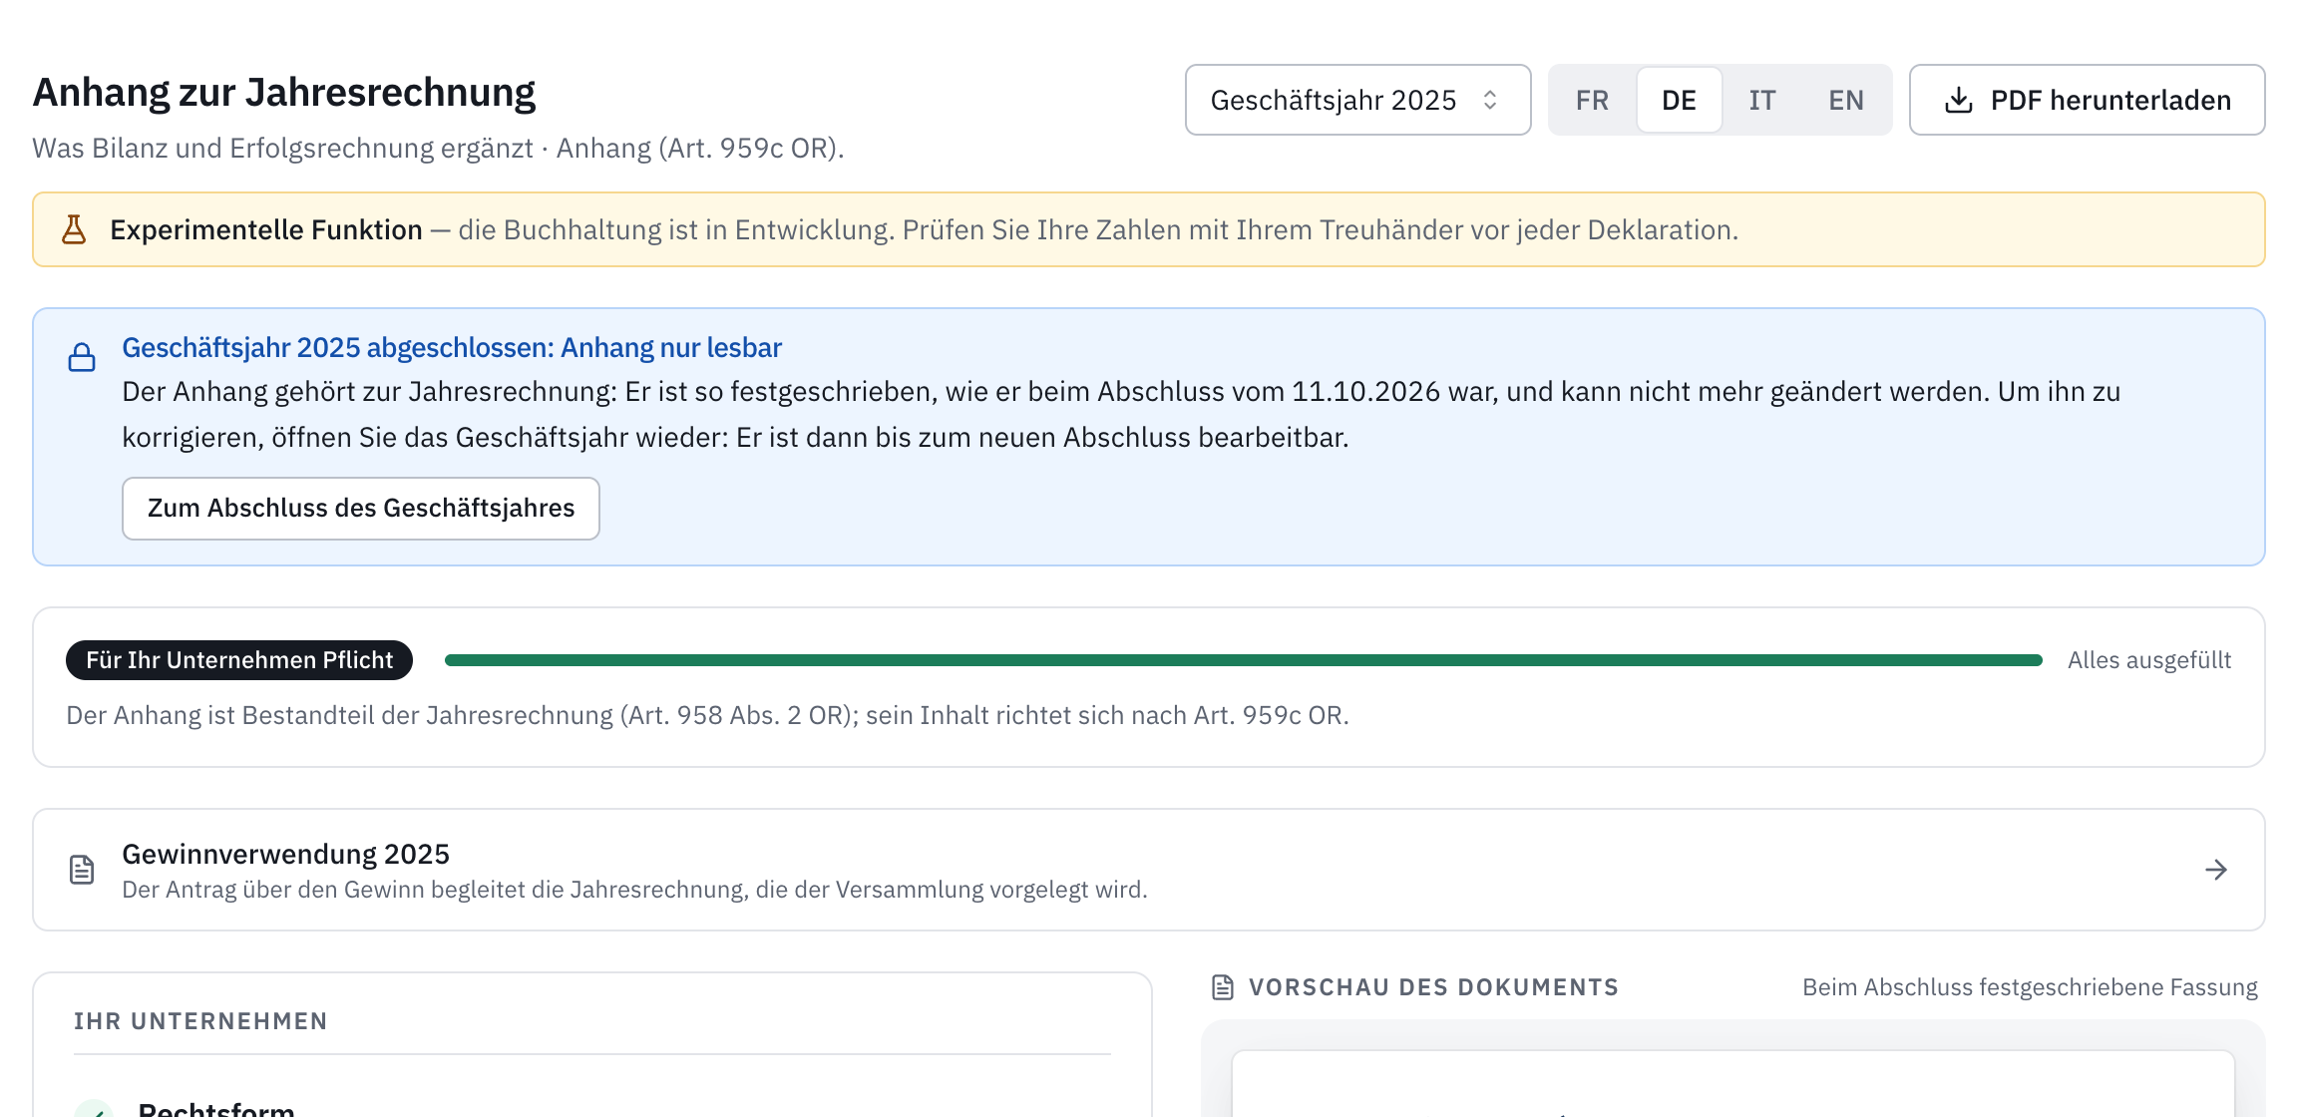The image size is (2298, 1117).
Task: Click the green completion progress bar
Action: click(x=1244, y=660)
